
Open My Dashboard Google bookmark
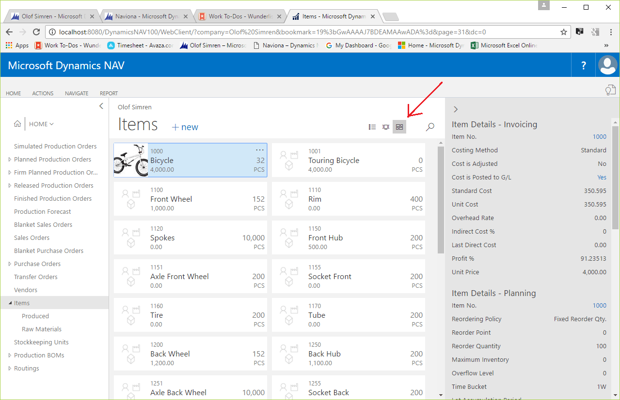pos(359,45)
